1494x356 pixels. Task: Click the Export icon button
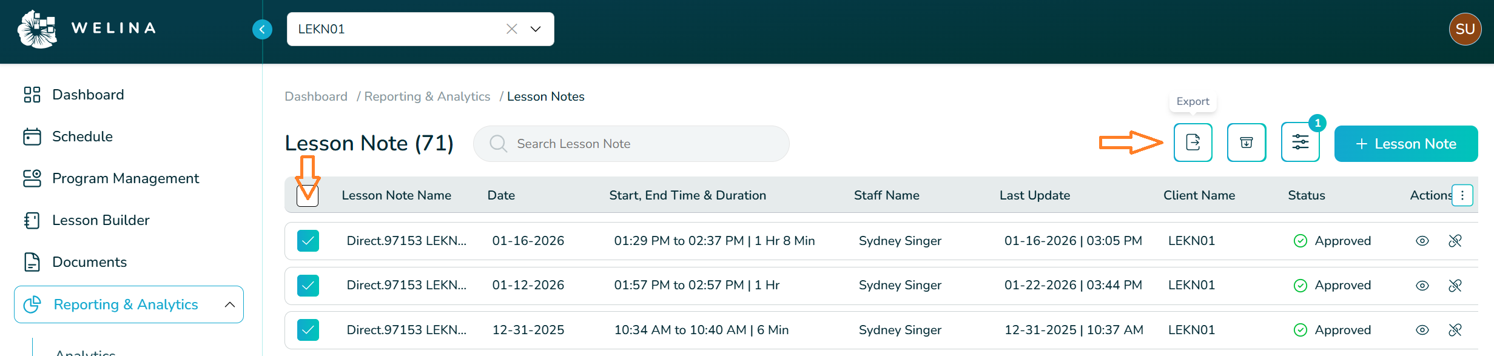tap(1193, 143)
